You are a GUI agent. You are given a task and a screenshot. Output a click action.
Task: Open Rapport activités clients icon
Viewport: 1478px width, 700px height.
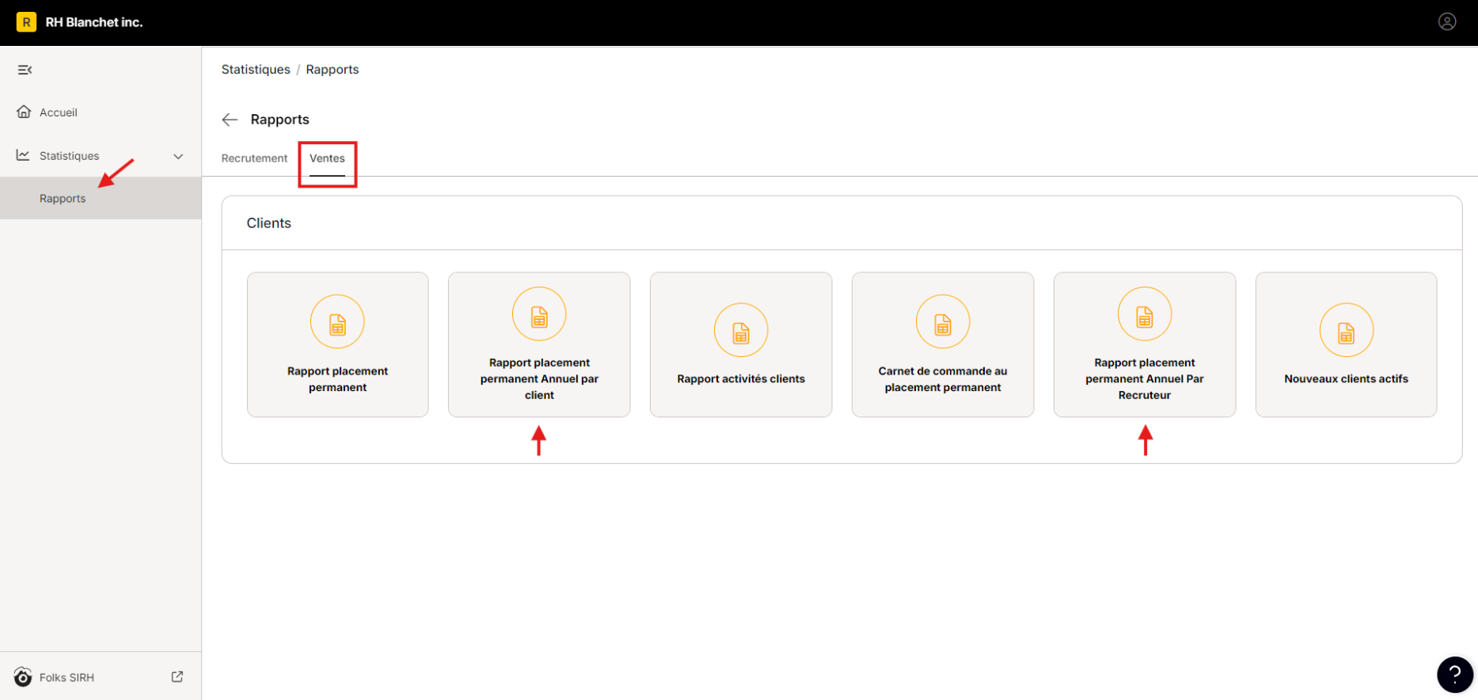(x=741, y=330)
